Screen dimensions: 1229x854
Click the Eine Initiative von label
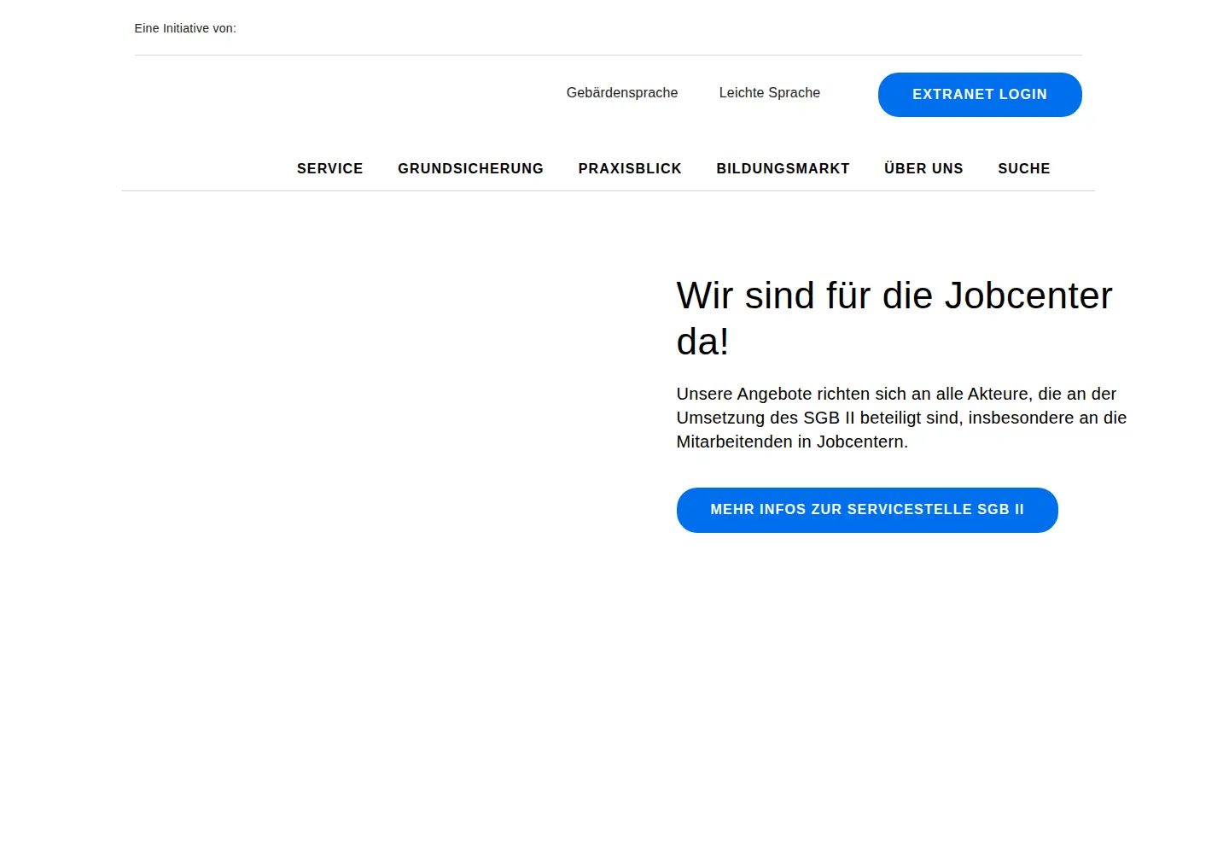[185, 28]
